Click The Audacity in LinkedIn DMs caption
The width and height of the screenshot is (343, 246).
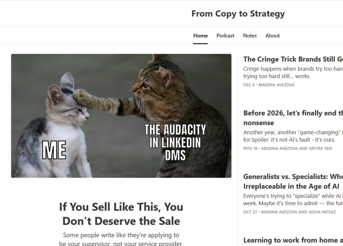point(175,142)
